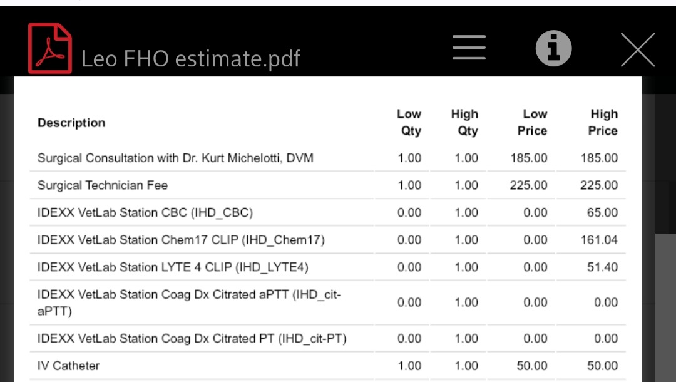676x382 pixels.
Task: Click the High Qty column header
Action: point(464,122)
